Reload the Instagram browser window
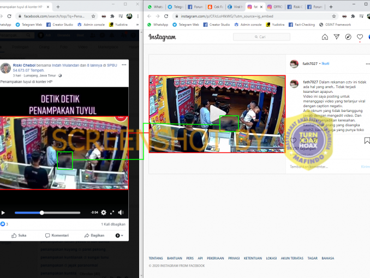 (x=166, y=16)
